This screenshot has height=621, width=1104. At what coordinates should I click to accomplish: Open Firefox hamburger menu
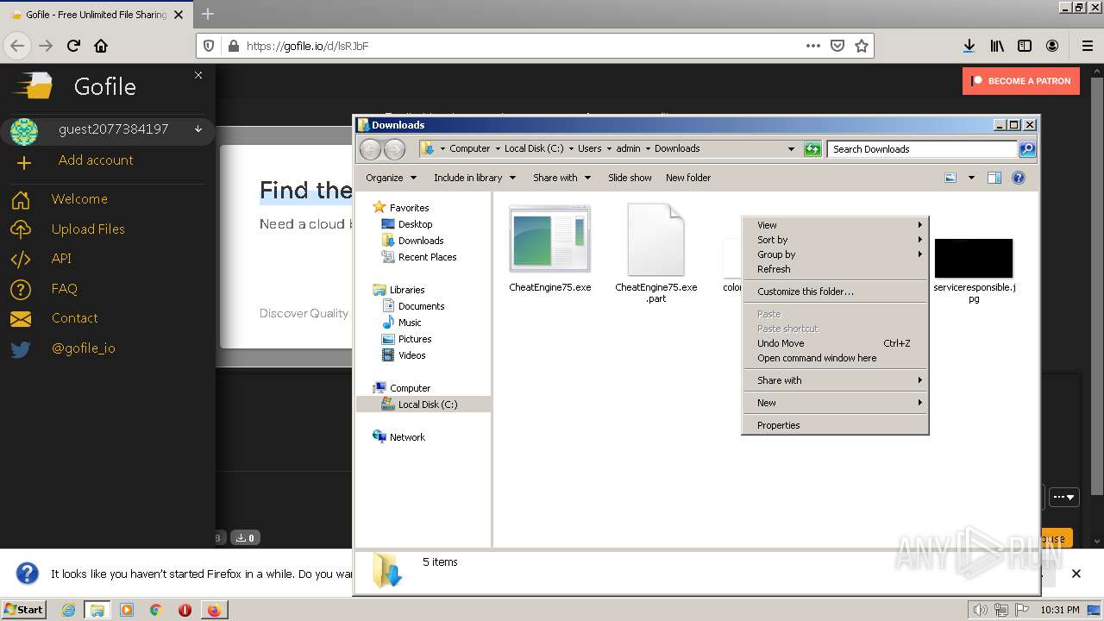pos(1087,46)
